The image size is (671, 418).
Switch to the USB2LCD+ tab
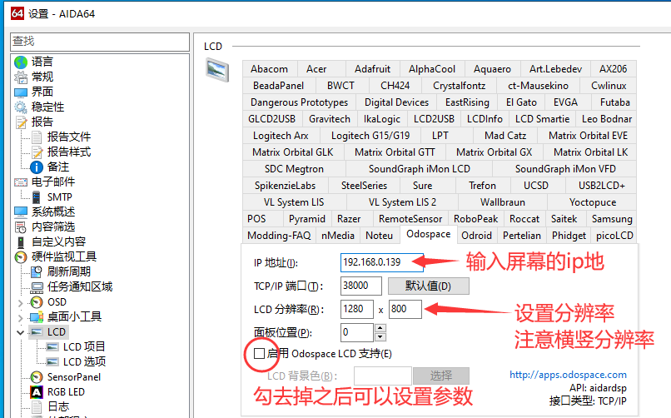point(601,186)
